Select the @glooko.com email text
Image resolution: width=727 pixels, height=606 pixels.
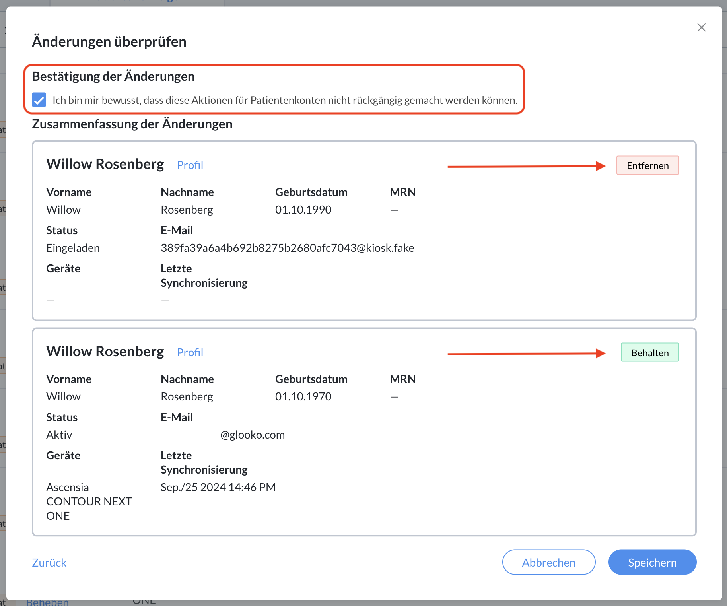coord(253,435)
